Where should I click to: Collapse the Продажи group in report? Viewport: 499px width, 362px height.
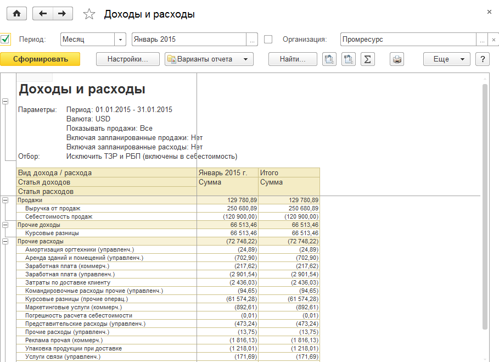pos(5,201)
